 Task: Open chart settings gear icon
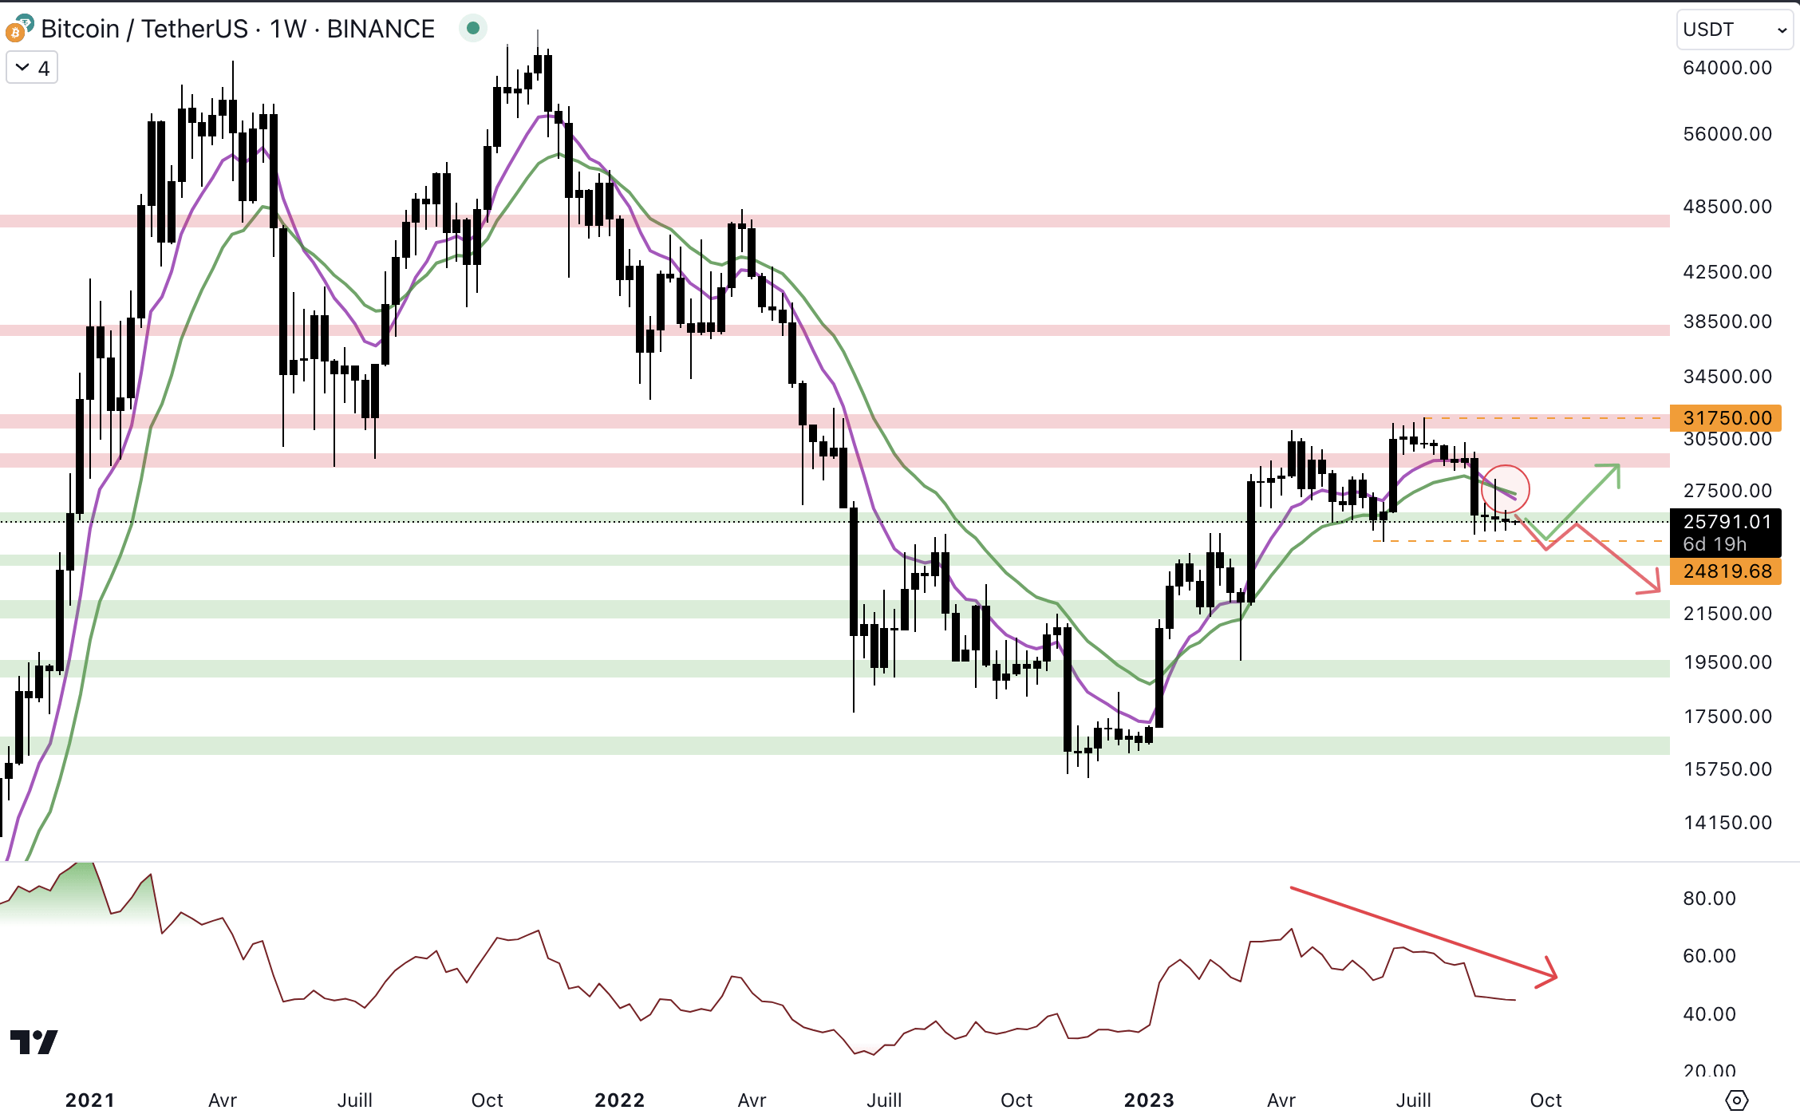1736,1100
